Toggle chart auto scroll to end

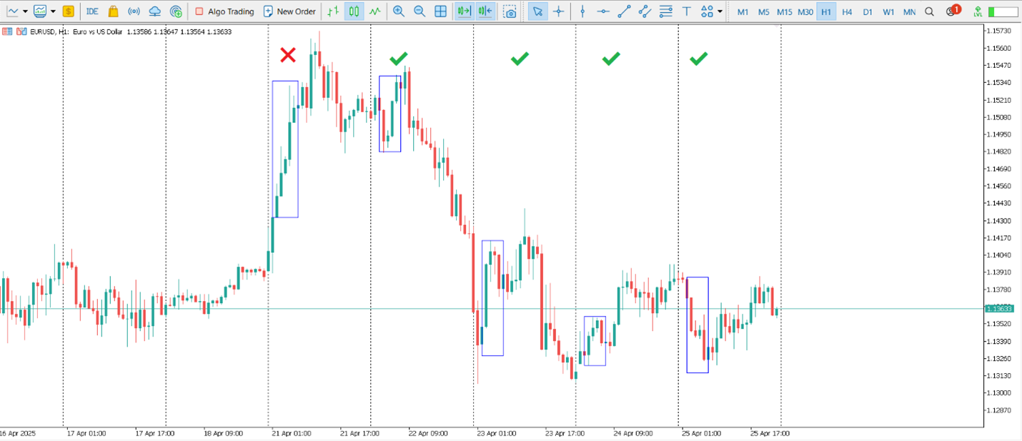click(x=464, y=11)
